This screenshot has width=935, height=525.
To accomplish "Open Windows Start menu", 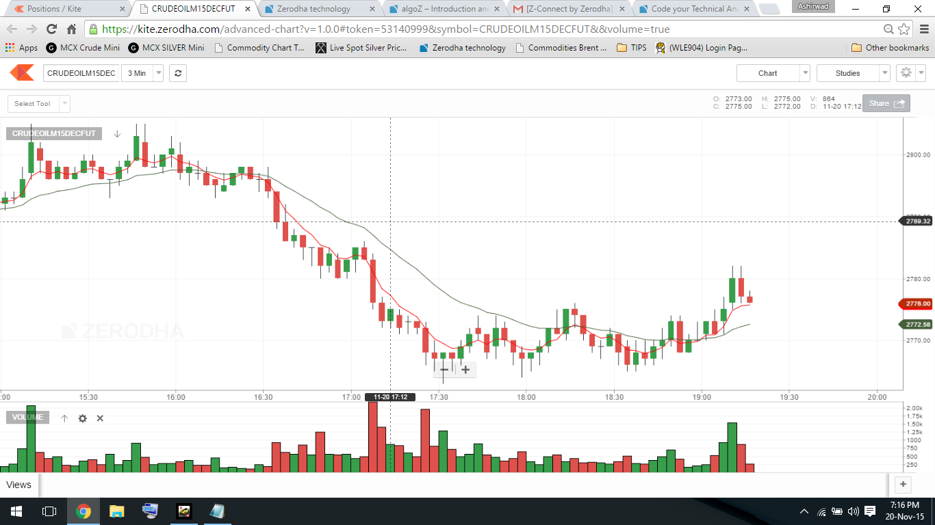I will tap(16, 511).
